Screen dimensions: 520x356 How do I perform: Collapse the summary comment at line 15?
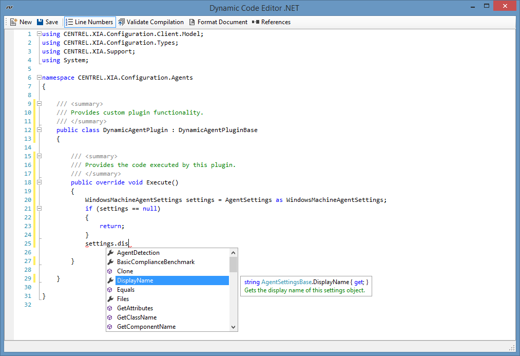(x=39, y=156)
